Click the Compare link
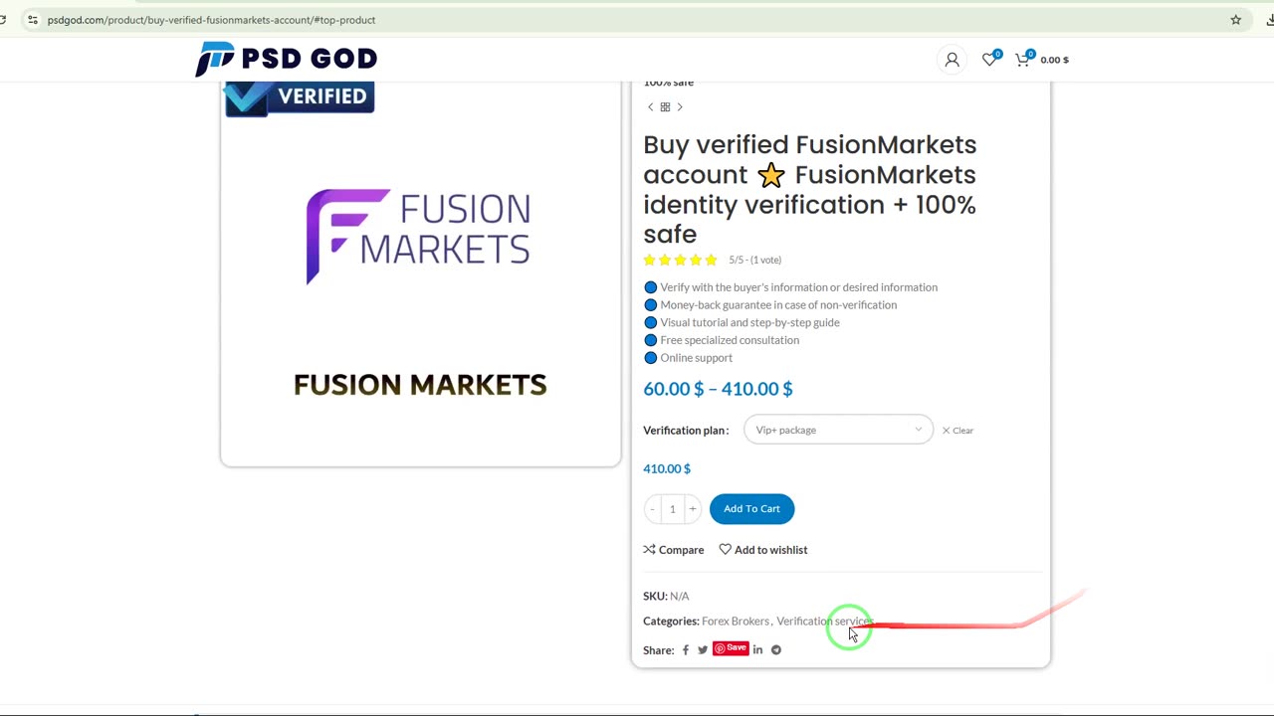 pos(674,550)
